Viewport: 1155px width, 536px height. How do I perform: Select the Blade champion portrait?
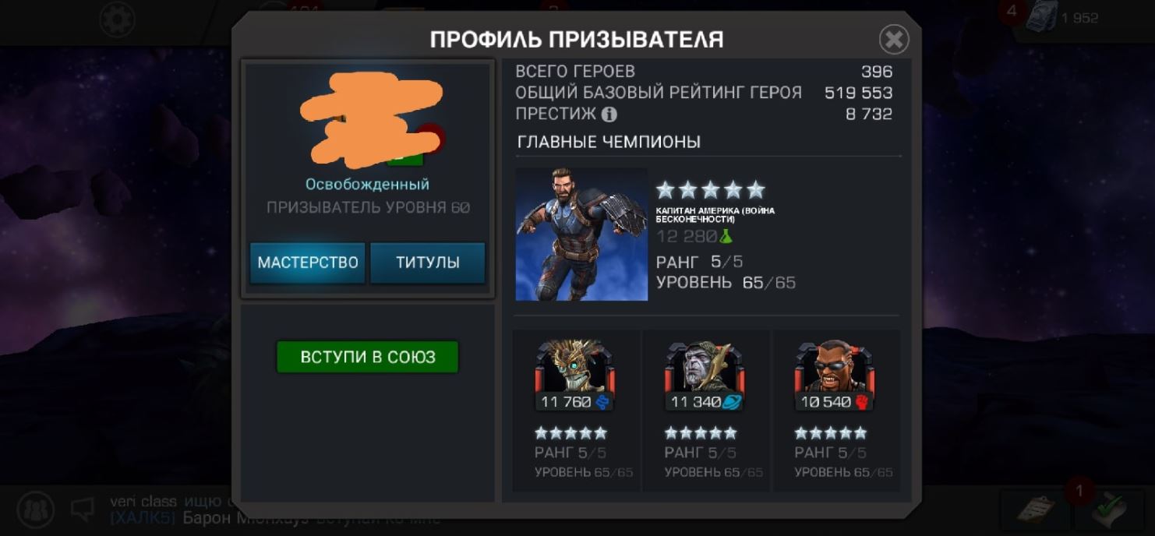(835, 366)
